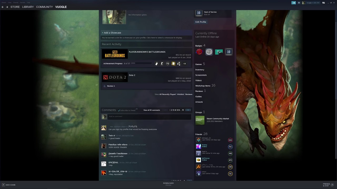Open the Games menu in the menu bar
Screen dimensions: 337x189
click(23, 2)
